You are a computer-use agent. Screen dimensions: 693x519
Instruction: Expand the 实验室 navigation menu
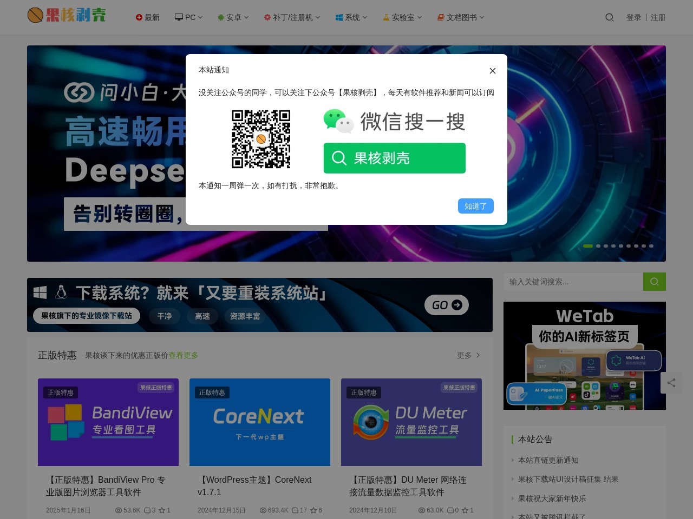(402, 17)
